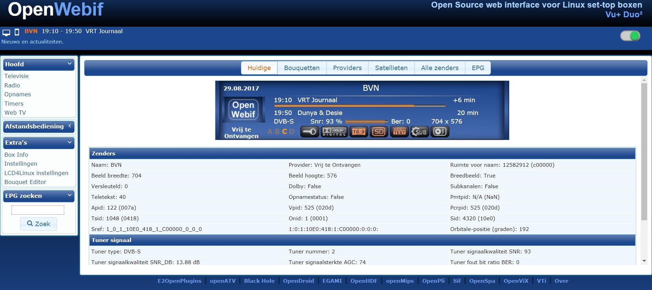
Task: Expand the Afstandsbediening section
Action: (x=39, y=126)
